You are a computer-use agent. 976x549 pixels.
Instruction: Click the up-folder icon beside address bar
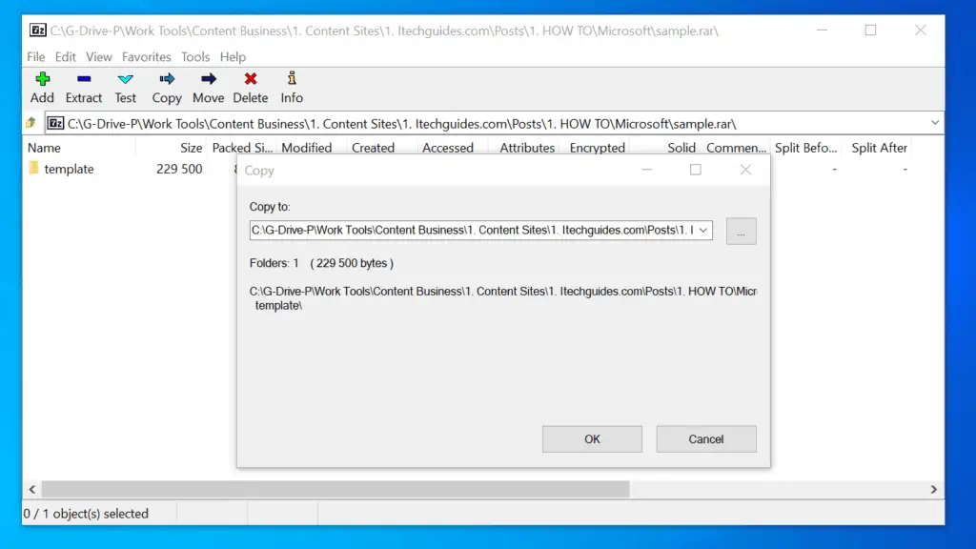point(31,123)
